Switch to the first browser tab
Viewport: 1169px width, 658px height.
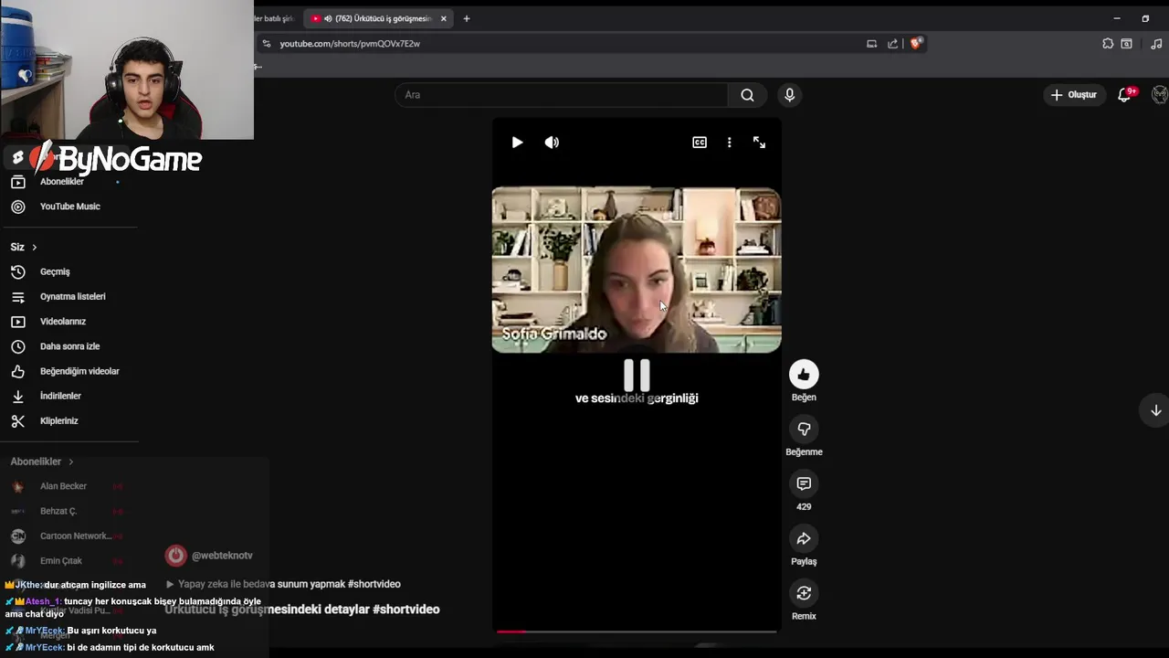point(276,18)
